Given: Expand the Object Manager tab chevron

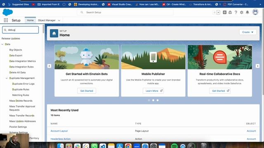Looking at the screenshot, I should [x=59, y=21].
